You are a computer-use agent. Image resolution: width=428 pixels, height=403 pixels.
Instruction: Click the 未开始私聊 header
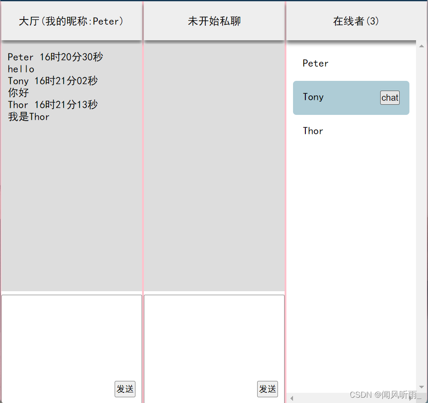(214, 21)
